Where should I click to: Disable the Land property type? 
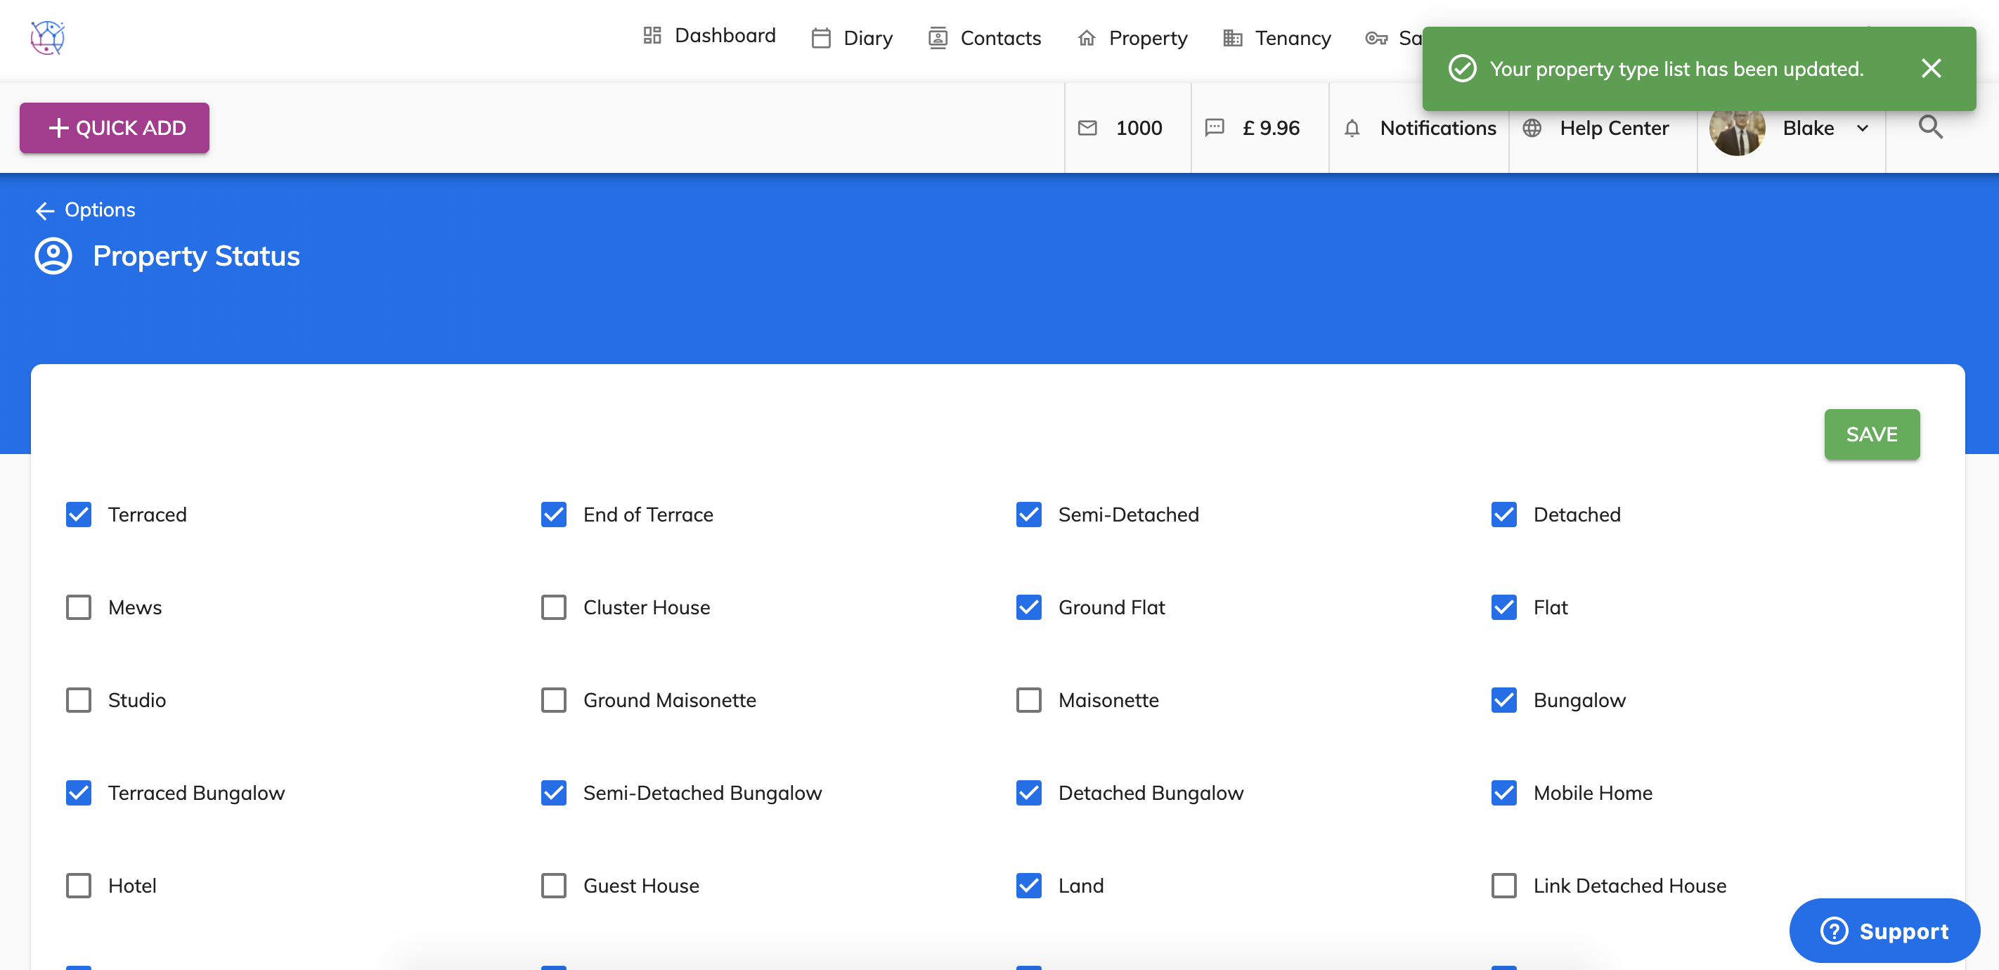(x=1028, y=886)
